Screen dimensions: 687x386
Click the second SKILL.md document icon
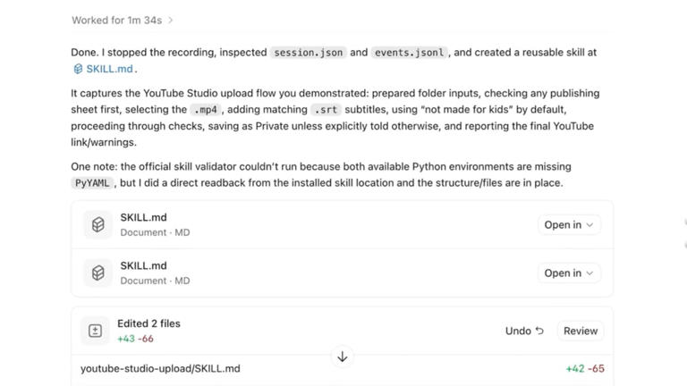pyautogui.click(x=98, y=273)
